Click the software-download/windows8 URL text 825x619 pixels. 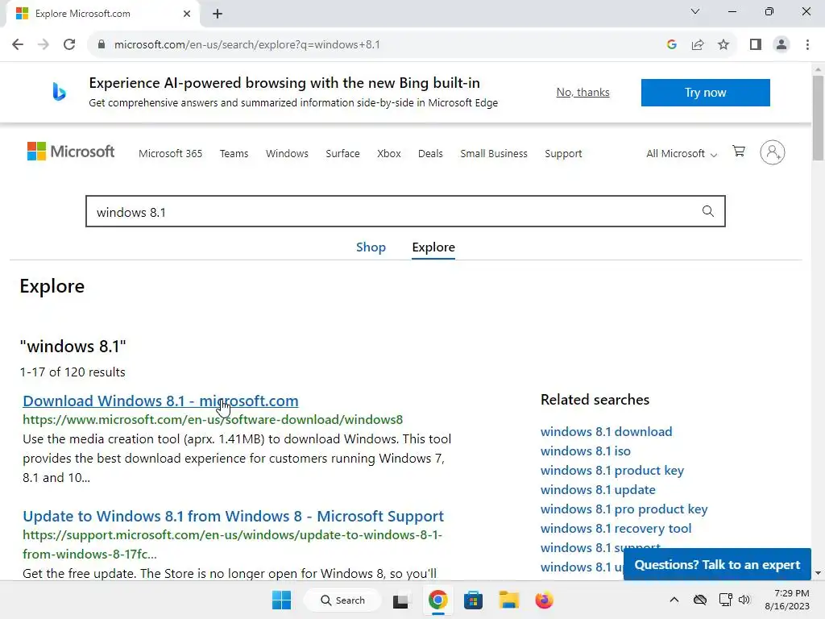pos(213,420)
